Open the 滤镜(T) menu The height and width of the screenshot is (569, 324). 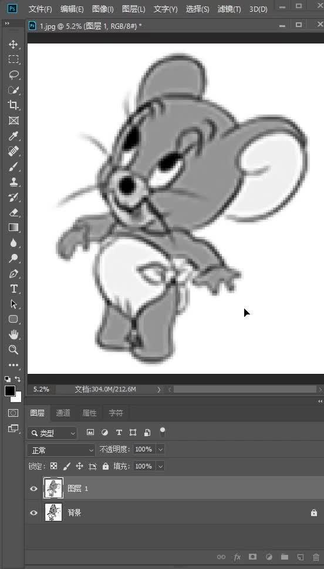tap(229, 9)
